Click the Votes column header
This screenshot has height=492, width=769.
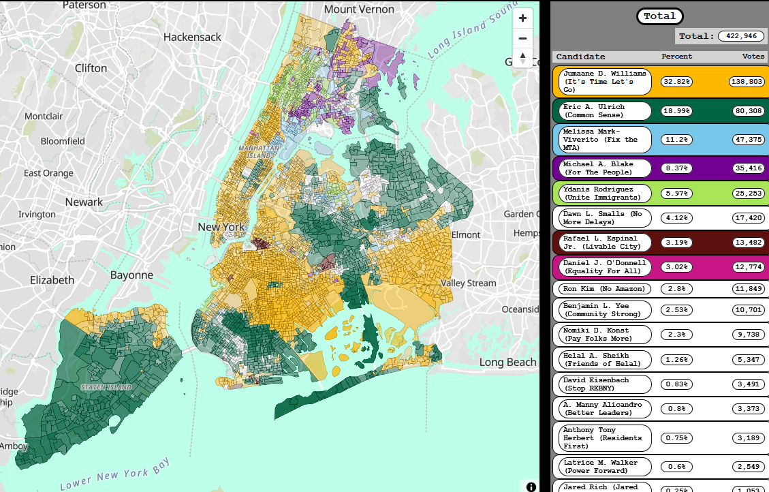click(x=753, y=57)
